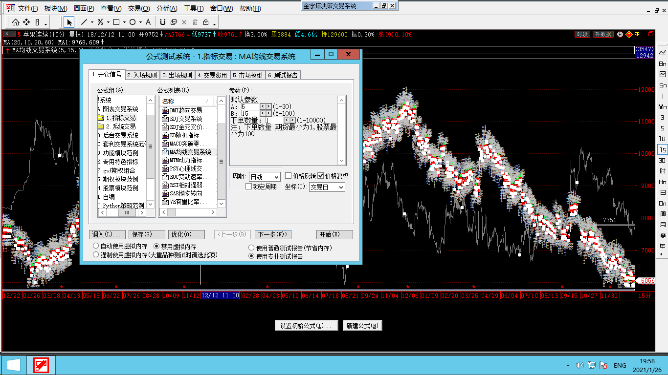Open the 分析(A) menu
668x375 pixels.
(x=167, y=9)
